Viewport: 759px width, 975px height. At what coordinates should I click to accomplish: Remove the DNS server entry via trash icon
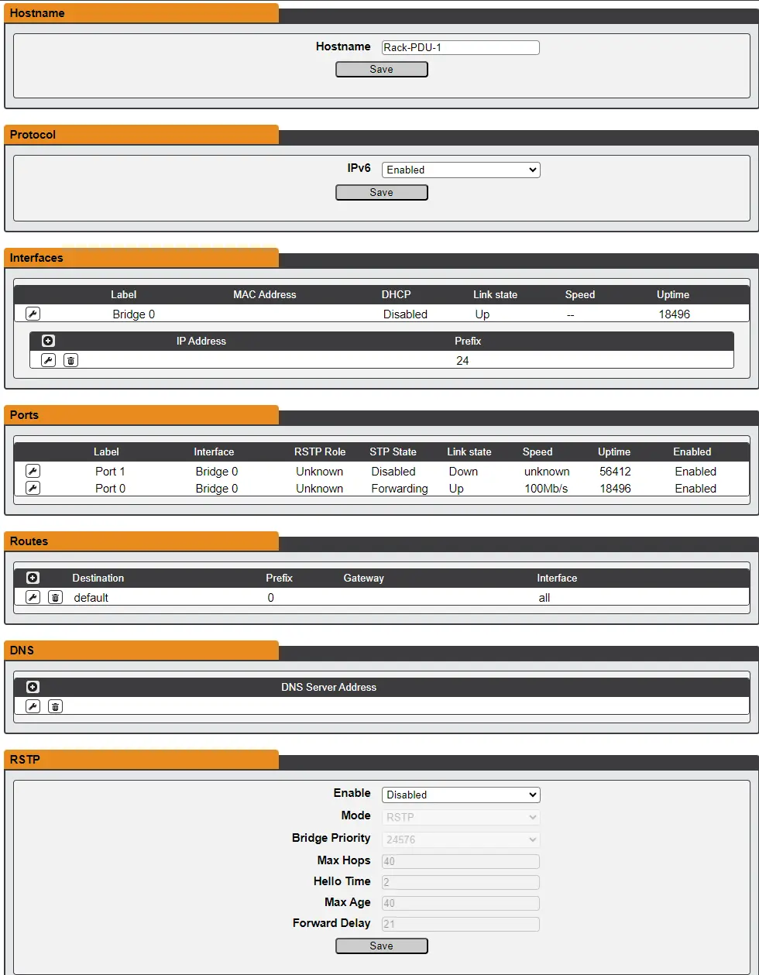click(x=55, y=706)
